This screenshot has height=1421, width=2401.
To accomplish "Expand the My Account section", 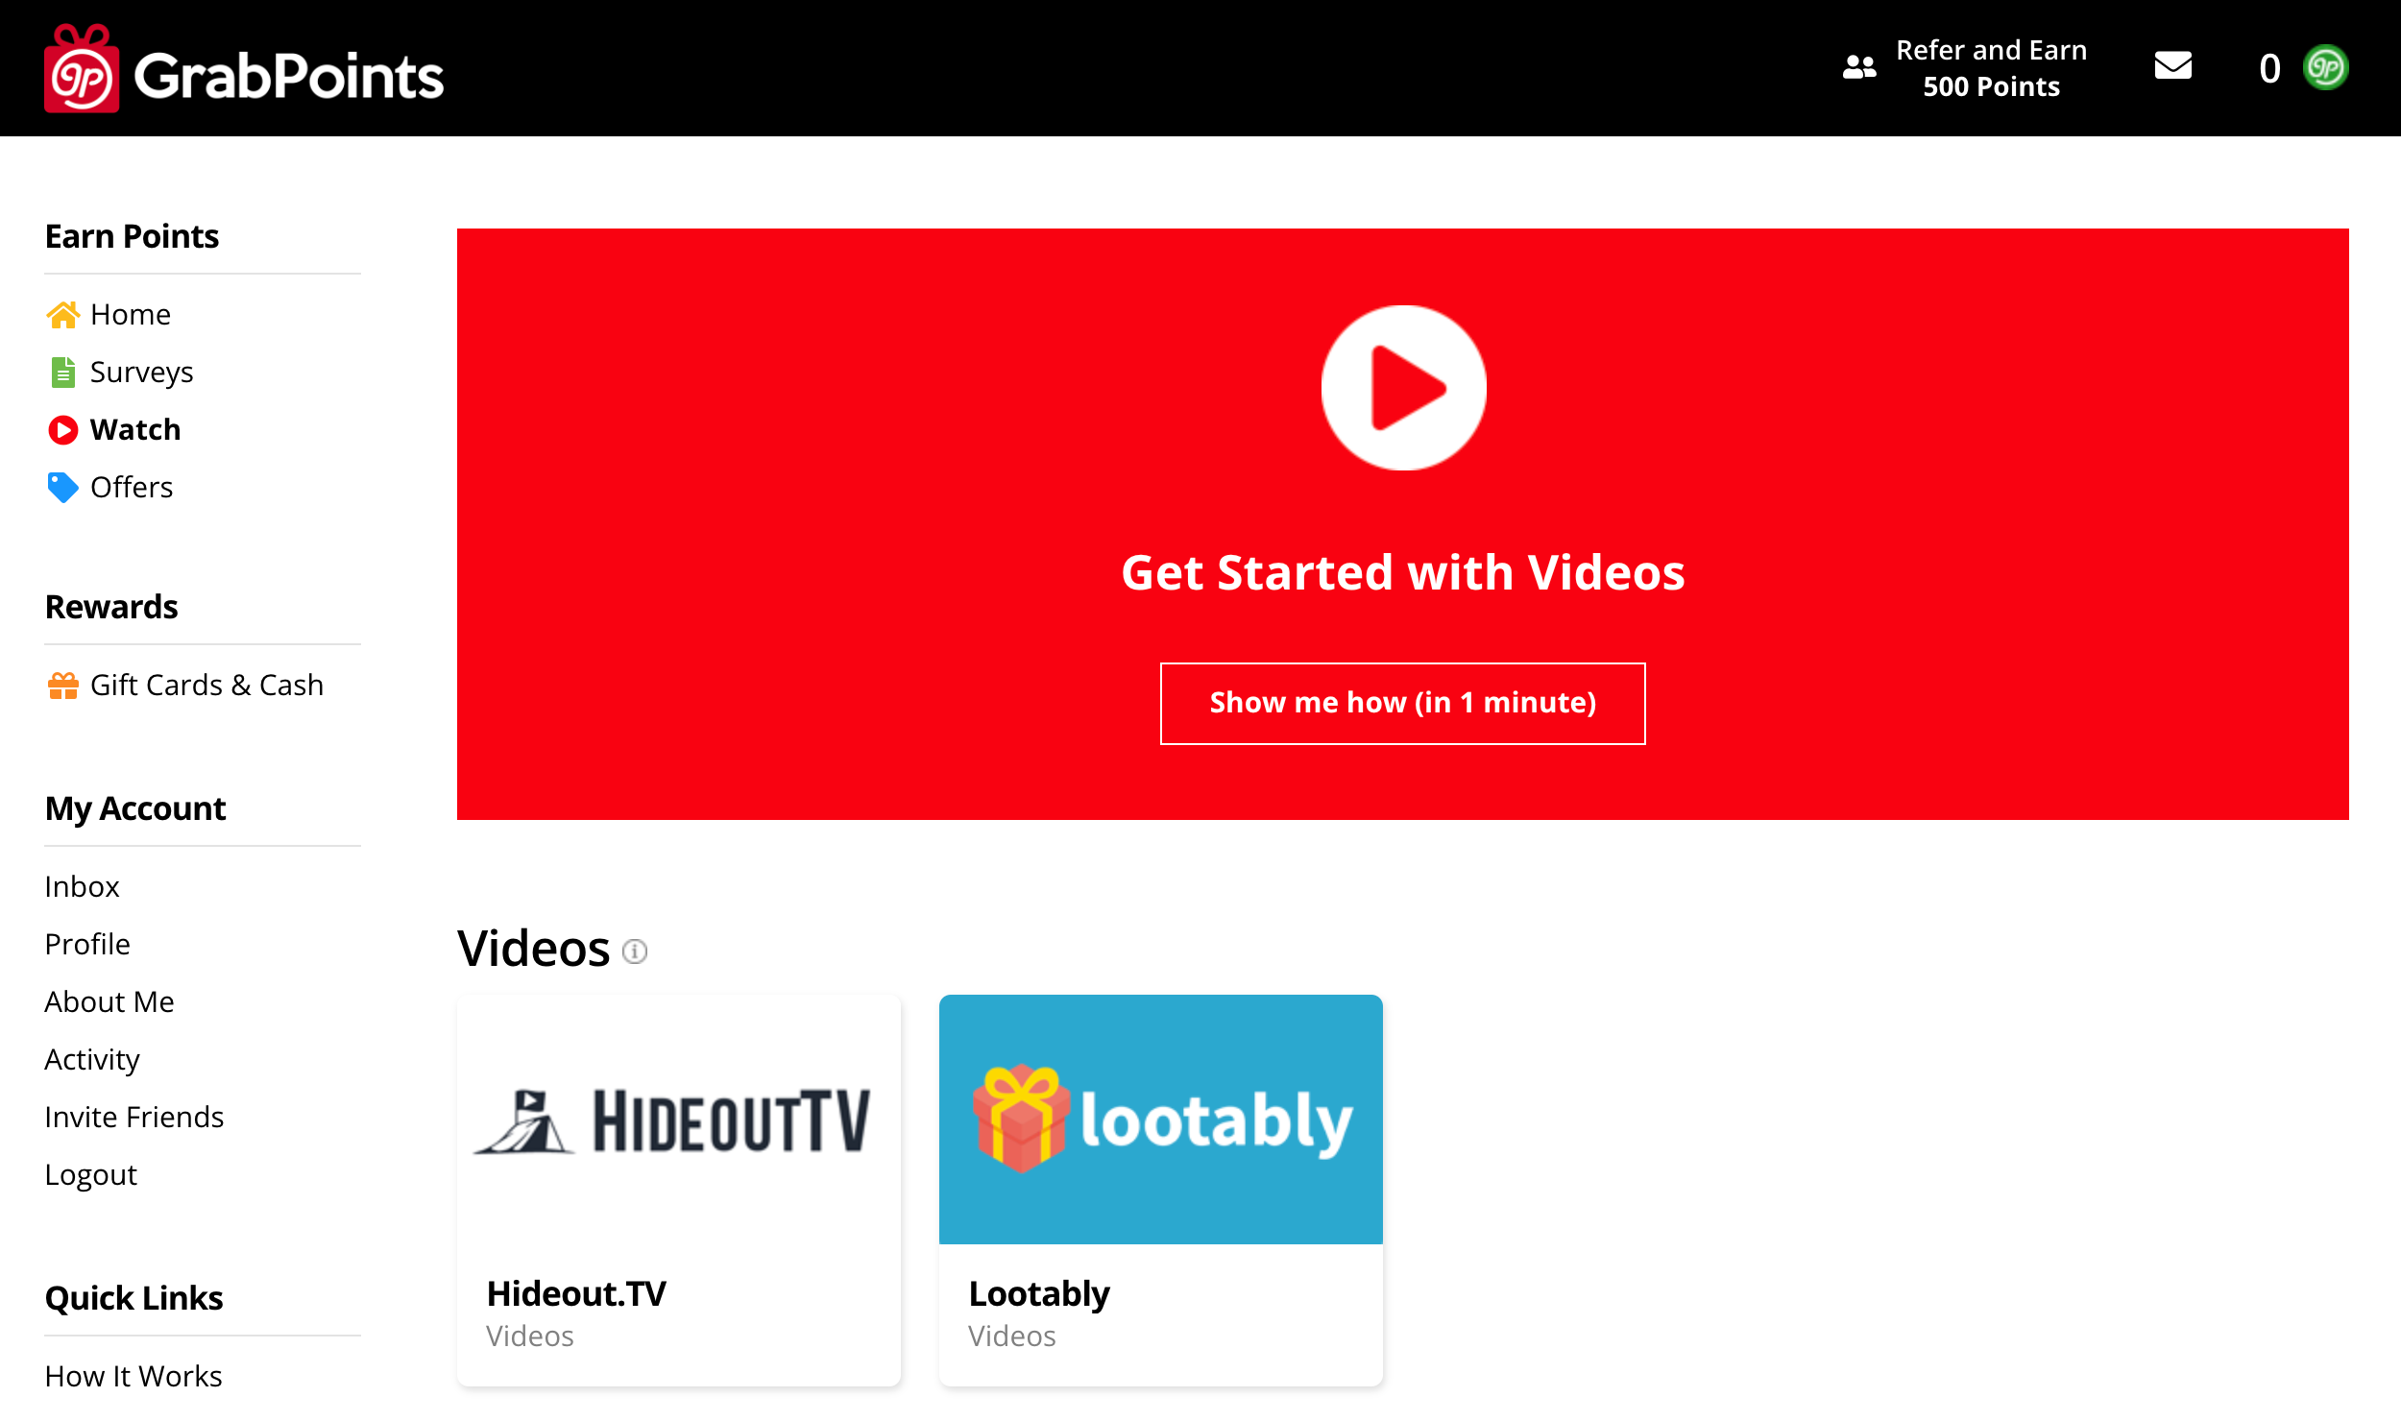I will (135, 808).
